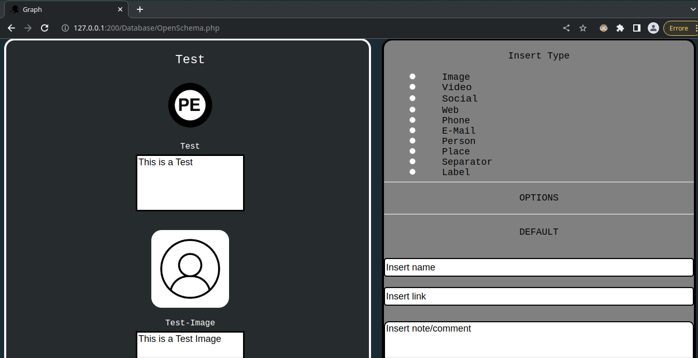The height and width of the screenshot is (358, 698).
Task: Expand the OPTIONS section
Action: pyautogui.click(x=539, y=197)
